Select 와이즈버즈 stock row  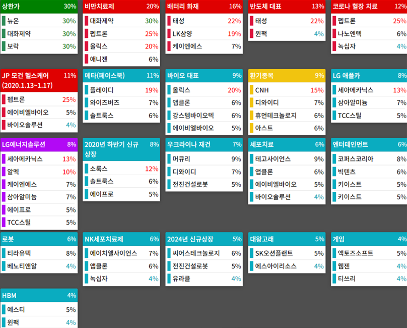121,103
